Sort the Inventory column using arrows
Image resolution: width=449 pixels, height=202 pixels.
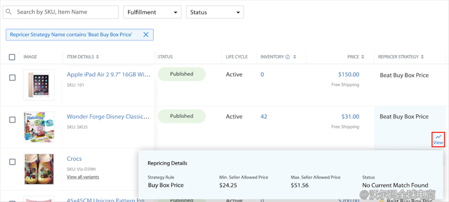[x=294, y=57]
